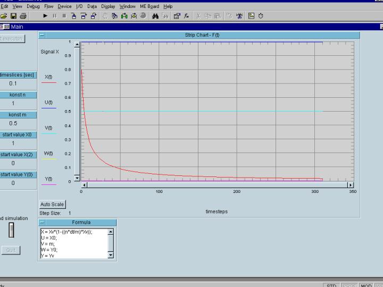Click the Save disk icon

[14, 16]
